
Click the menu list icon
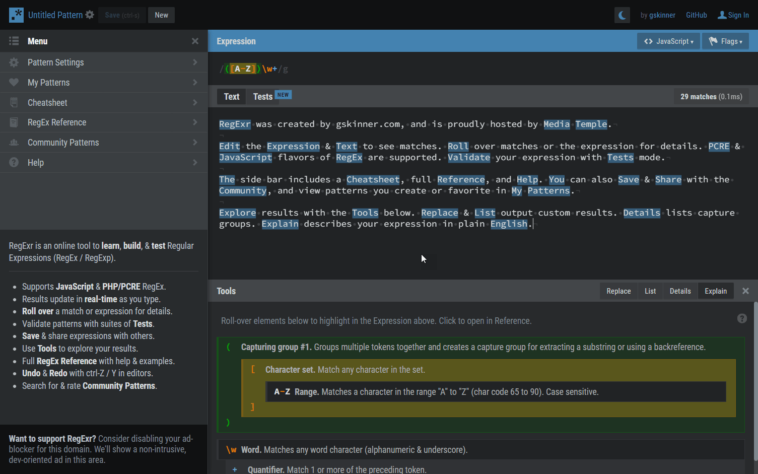pyautogui.click(x=14, y=41)
